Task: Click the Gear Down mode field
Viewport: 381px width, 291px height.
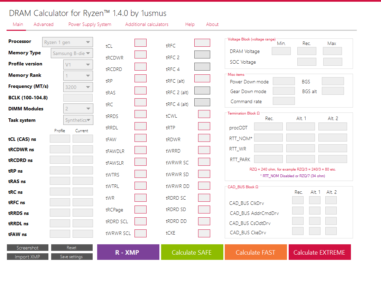Action: (284, 91)
